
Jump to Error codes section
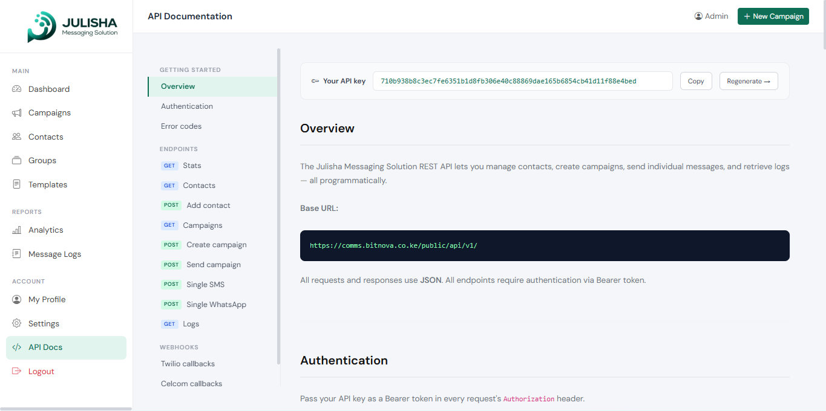click(x=181, y=126)
